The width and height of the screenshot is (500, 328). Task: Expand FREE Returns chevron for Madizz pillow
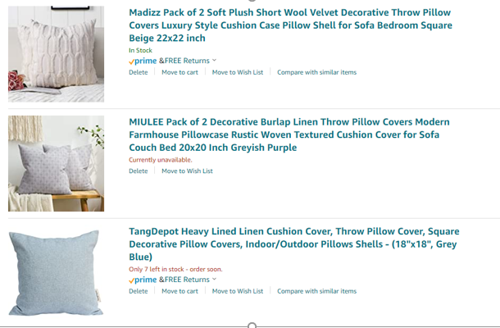point(214,61)
